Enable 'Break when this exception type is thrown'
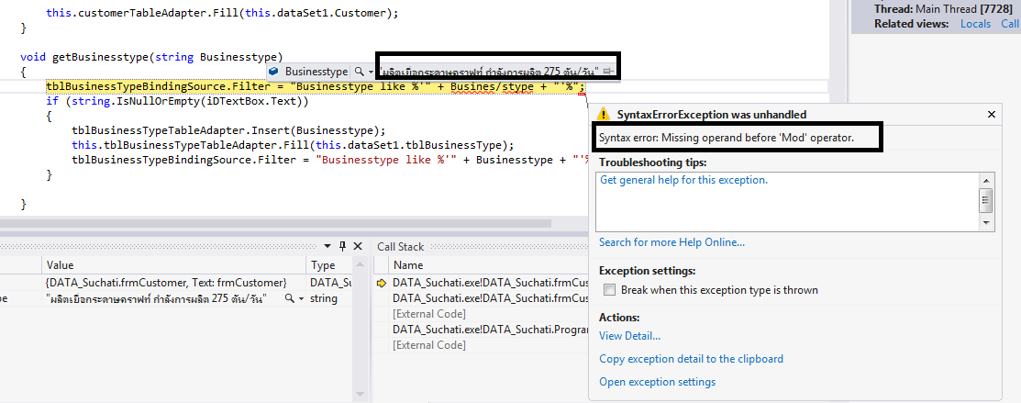 click(x=609, y=290)
